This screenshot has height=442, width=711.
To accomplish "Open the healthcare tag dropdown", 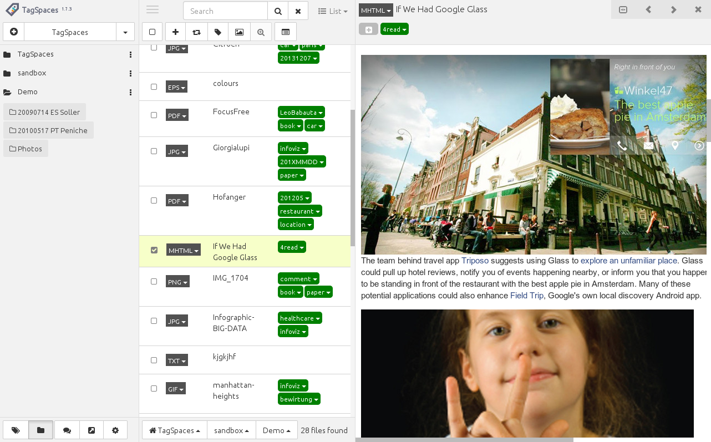I will coord(300,318).
